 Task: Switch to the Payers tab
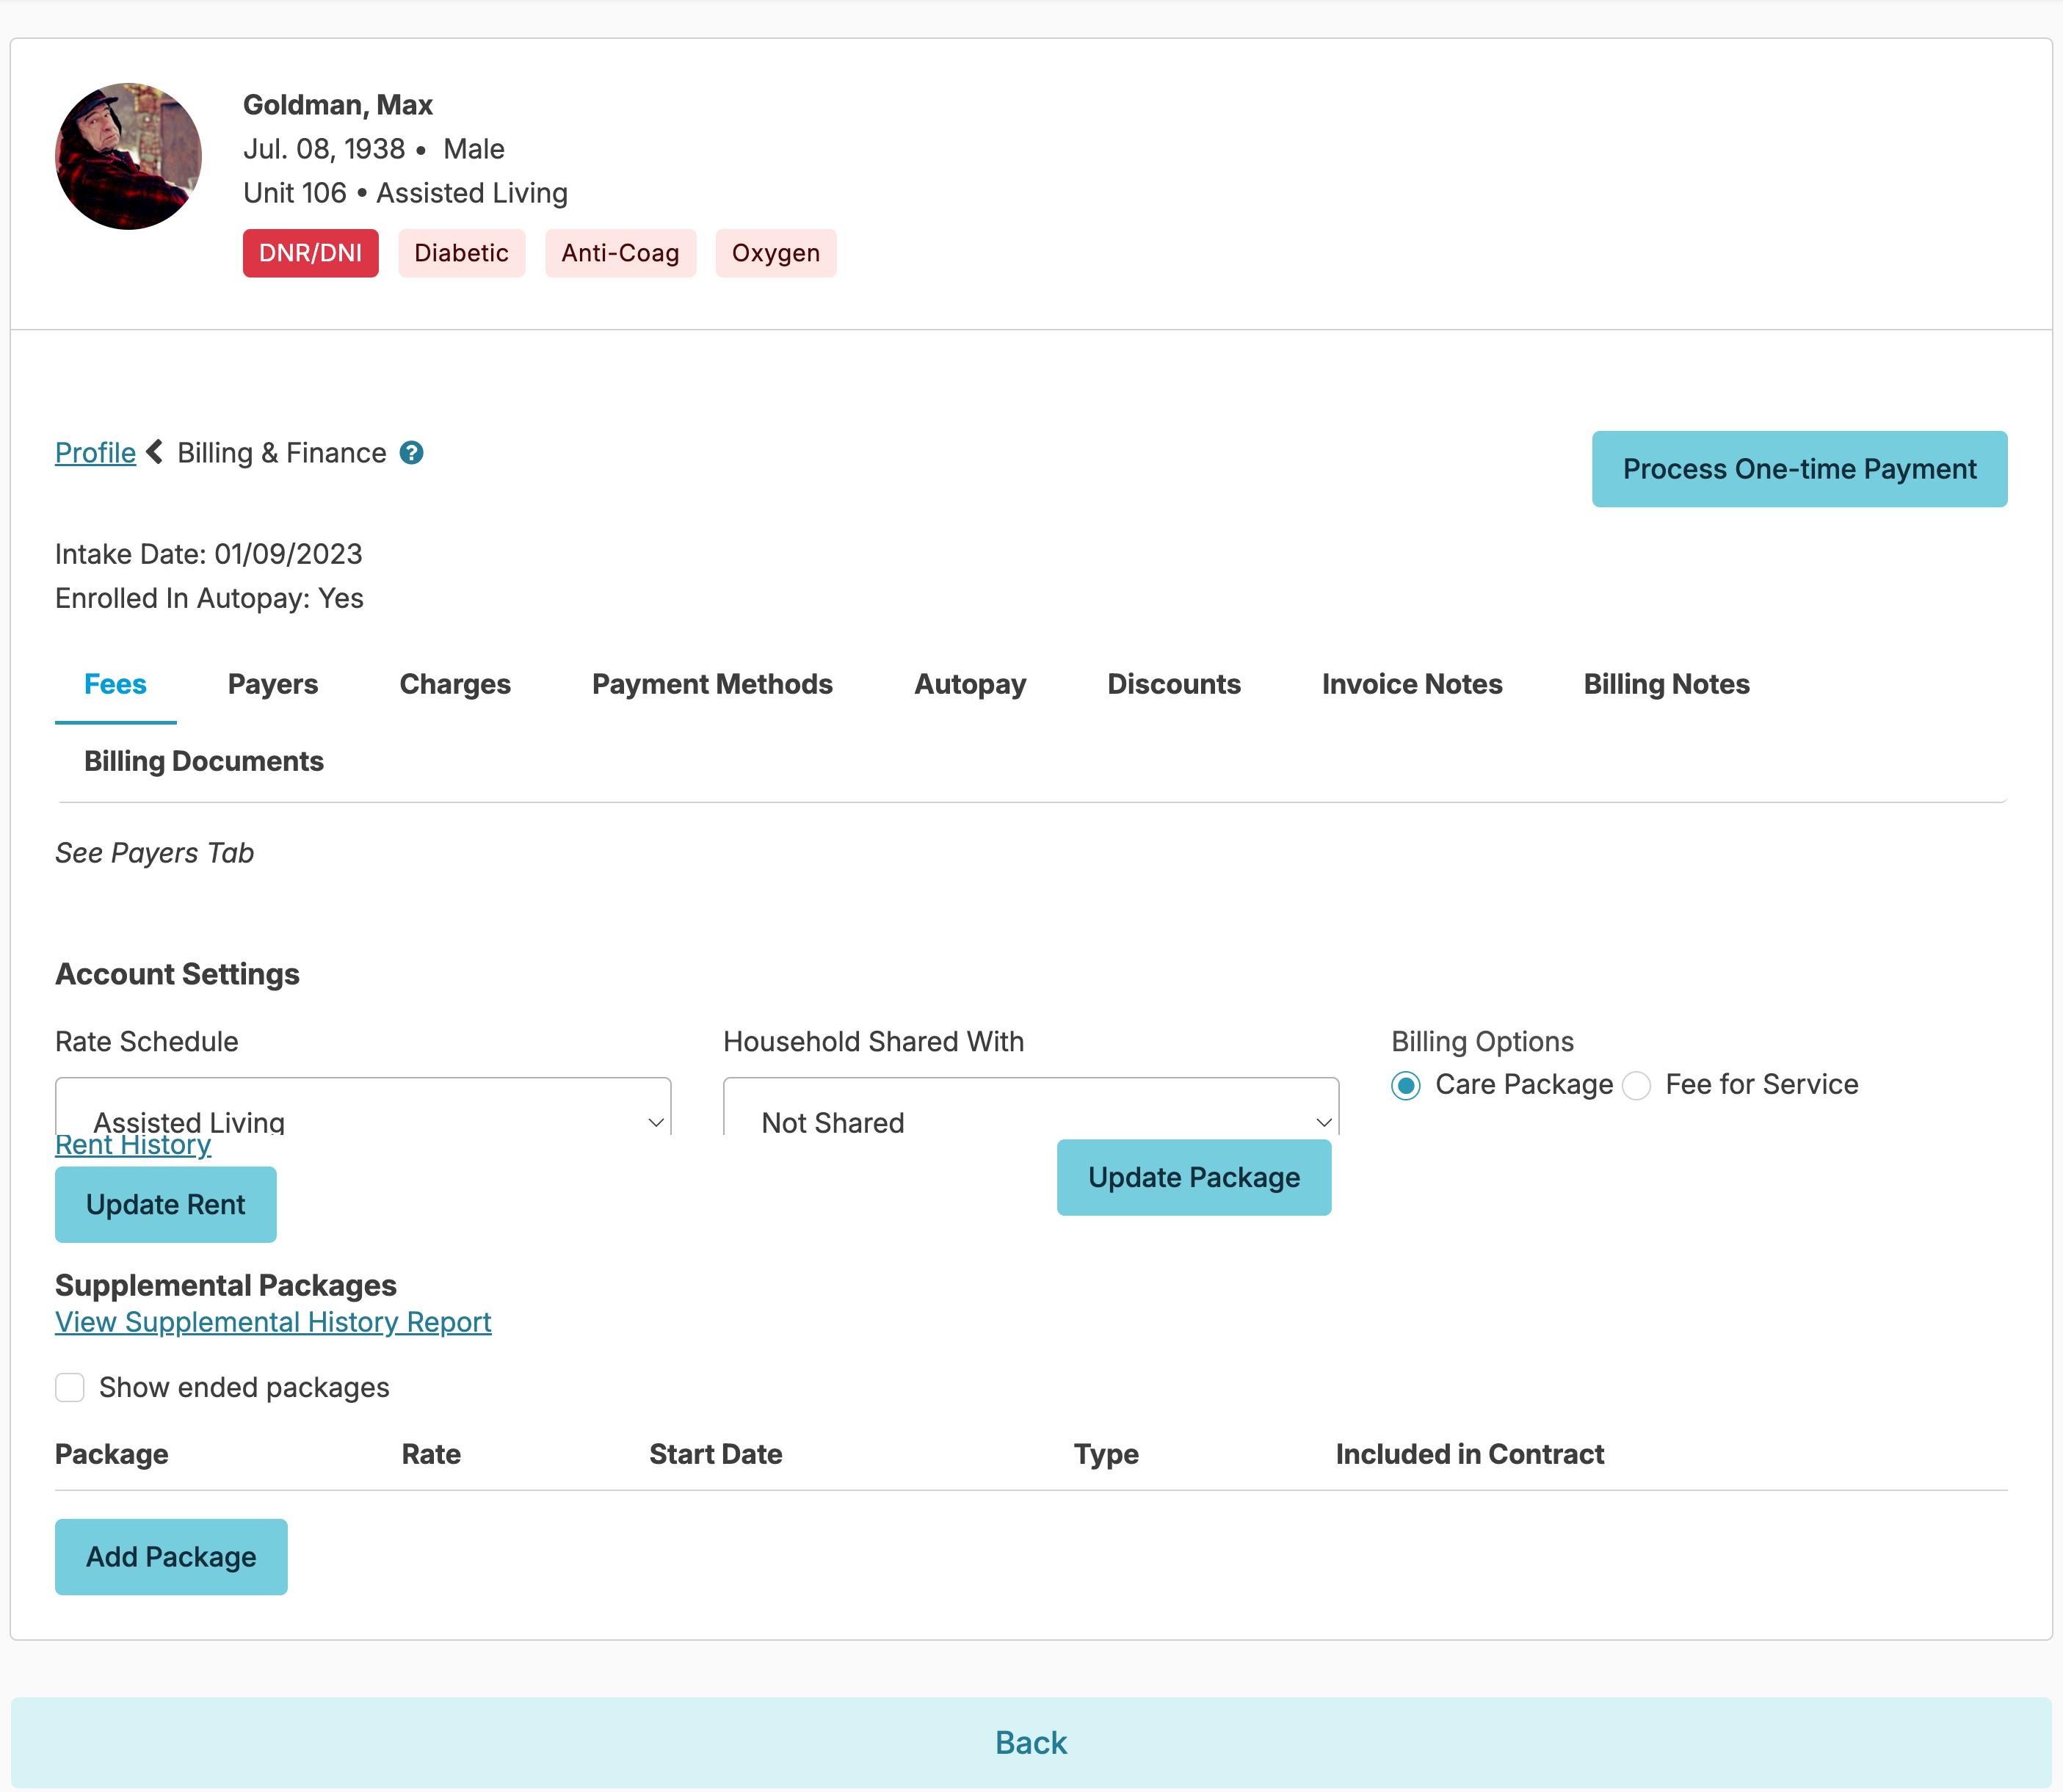point(273,684)
